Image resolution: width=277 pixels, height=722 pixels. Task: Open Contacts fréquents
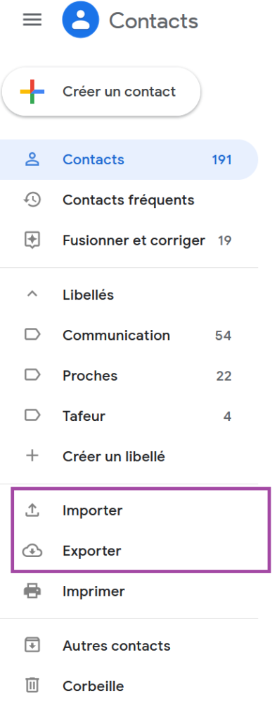[129, 200]
